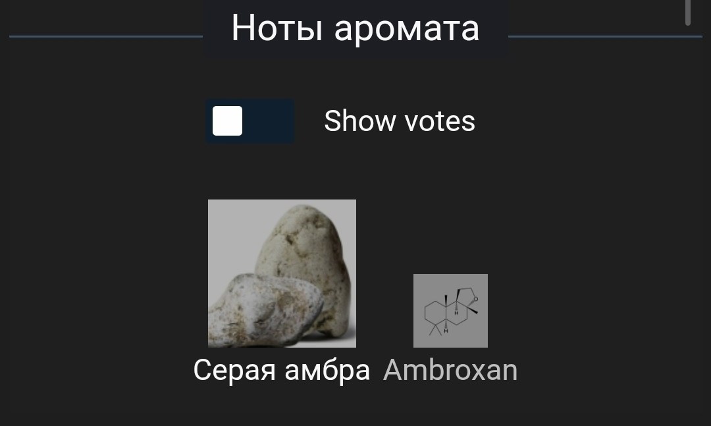Follow the Ambroxan text link
This screenshot has width=711, height=426.
coord(450,370)
